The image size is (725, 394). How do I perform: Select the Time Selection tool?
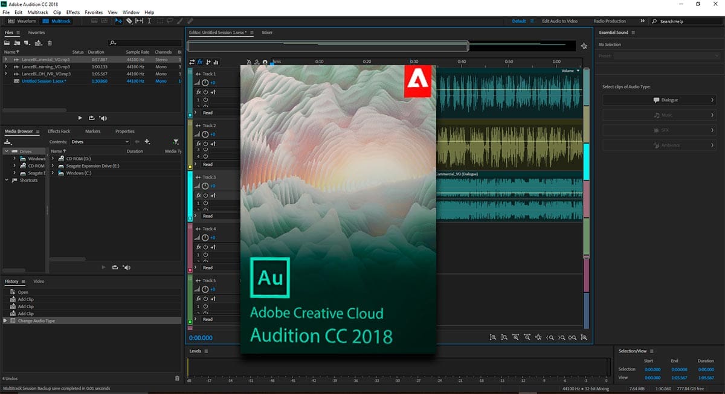pos(149,21)
